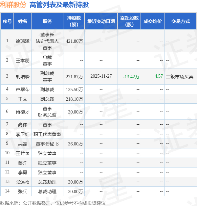Click the 董事会秘书 position cell

coord(47,144)
